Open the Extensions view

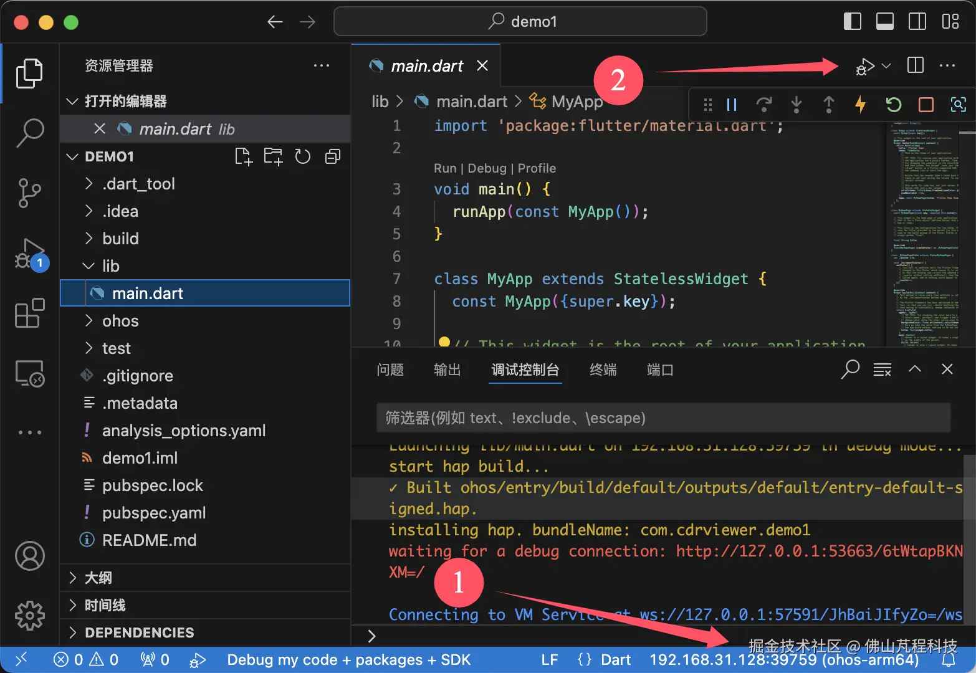29,313
